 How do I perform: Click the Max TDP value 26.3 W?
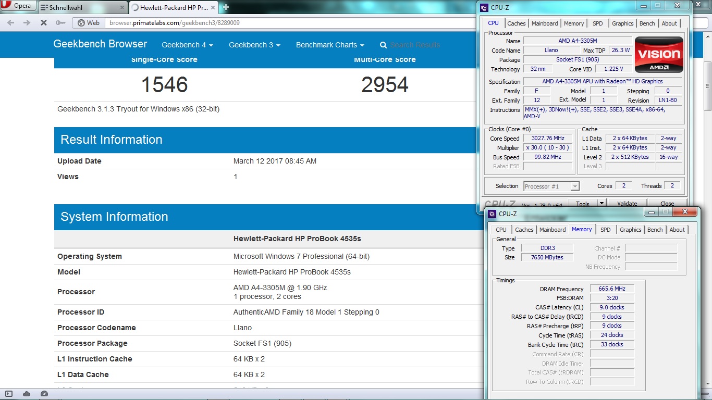coord(620,51)
